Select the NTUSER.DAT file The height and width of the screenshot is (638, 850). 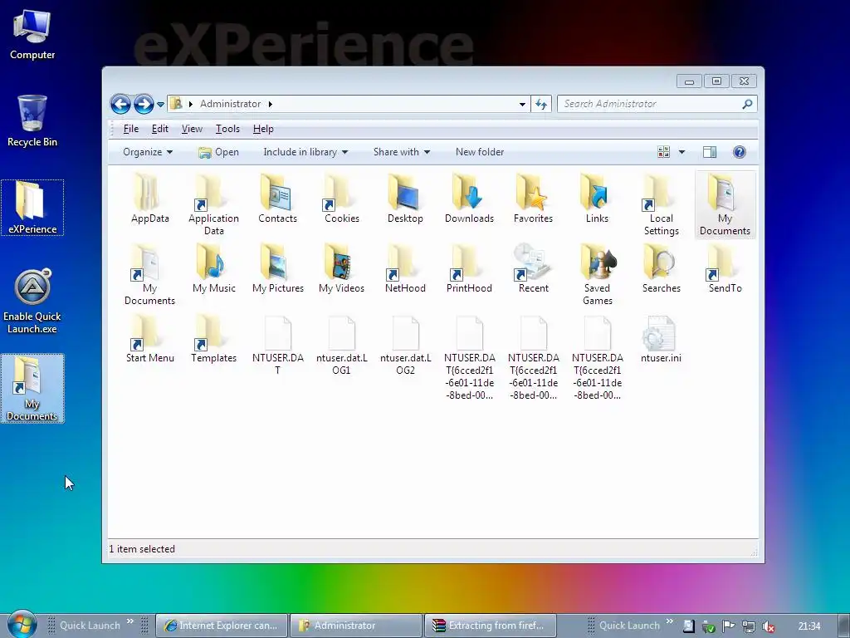coord(277,345)
